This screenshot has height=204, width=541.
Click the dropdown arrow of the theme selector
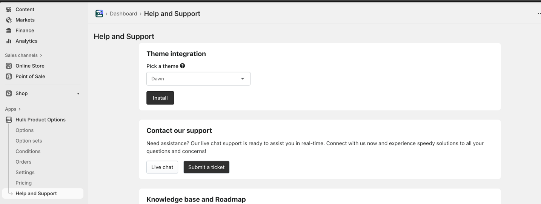tap(243, 79)
